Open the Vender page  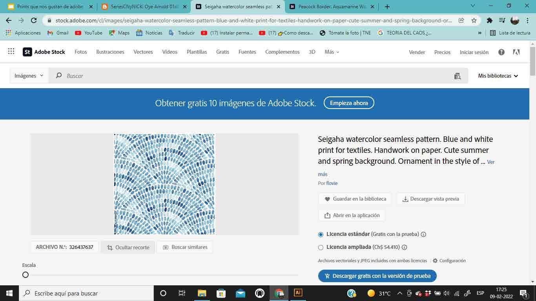[417, 52]
